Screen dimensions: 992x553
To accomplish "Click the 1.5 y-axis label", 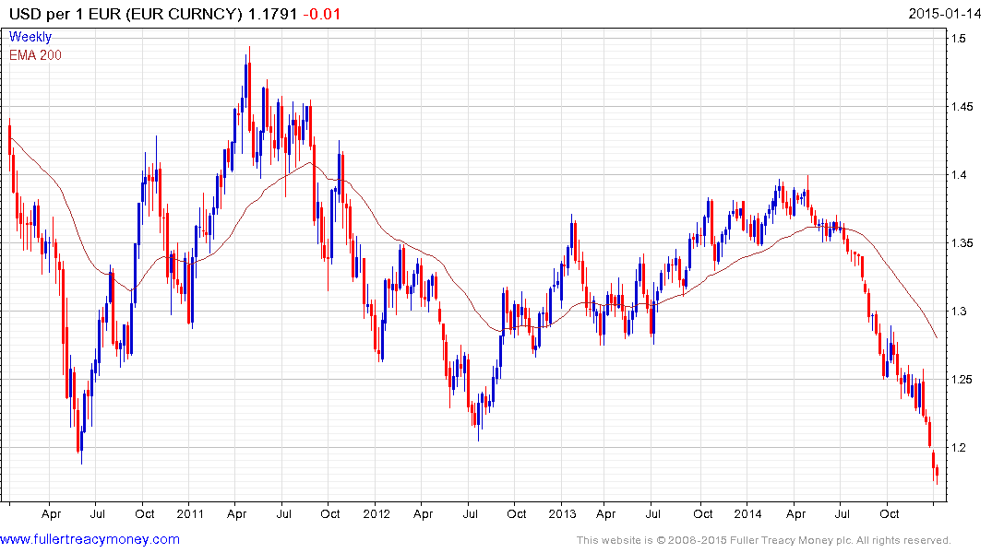I will (959, 39).
